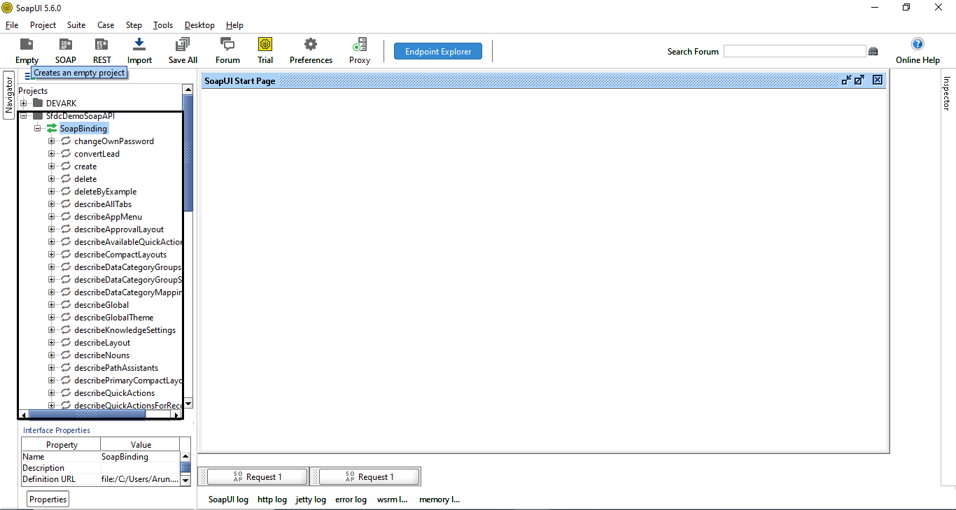This screenshot has height=510, width=956.
Task: Click the Properties button
Action: [x=48, y=499]
